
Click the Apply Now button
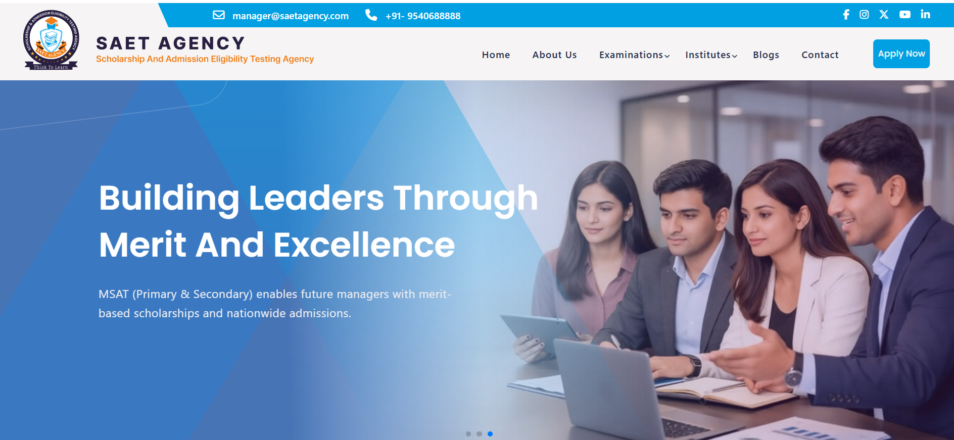point(901,54)
